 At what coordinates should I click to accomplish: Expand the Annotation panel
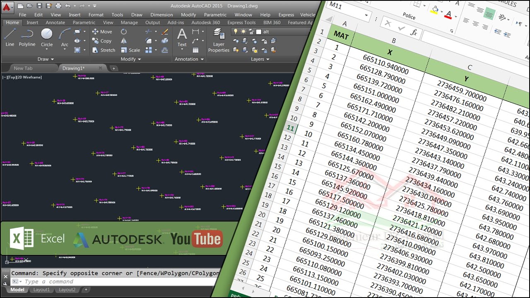[189, 59]
